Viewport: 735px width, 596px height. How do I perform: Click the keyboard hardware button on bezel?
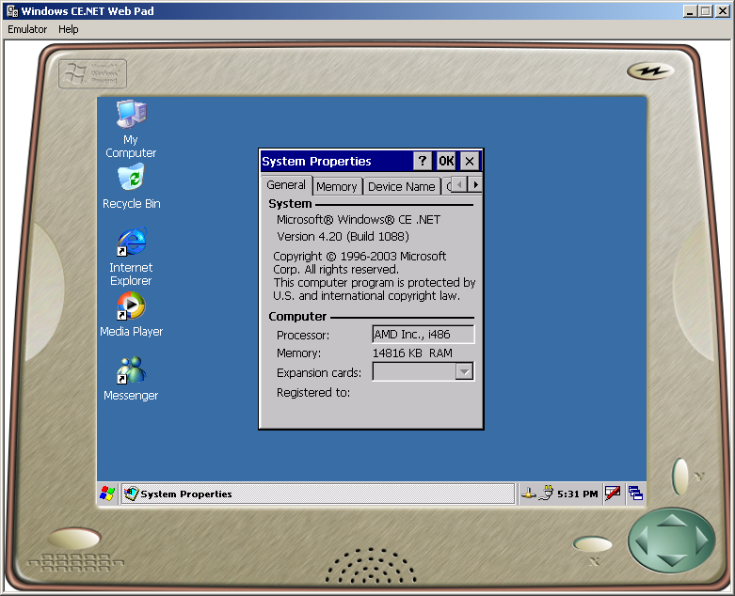[74, 539]
